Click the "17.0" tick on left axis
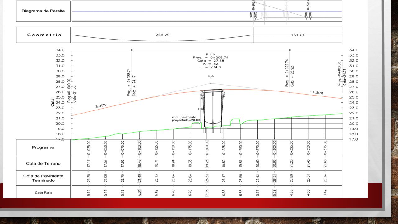 (60, 139)
